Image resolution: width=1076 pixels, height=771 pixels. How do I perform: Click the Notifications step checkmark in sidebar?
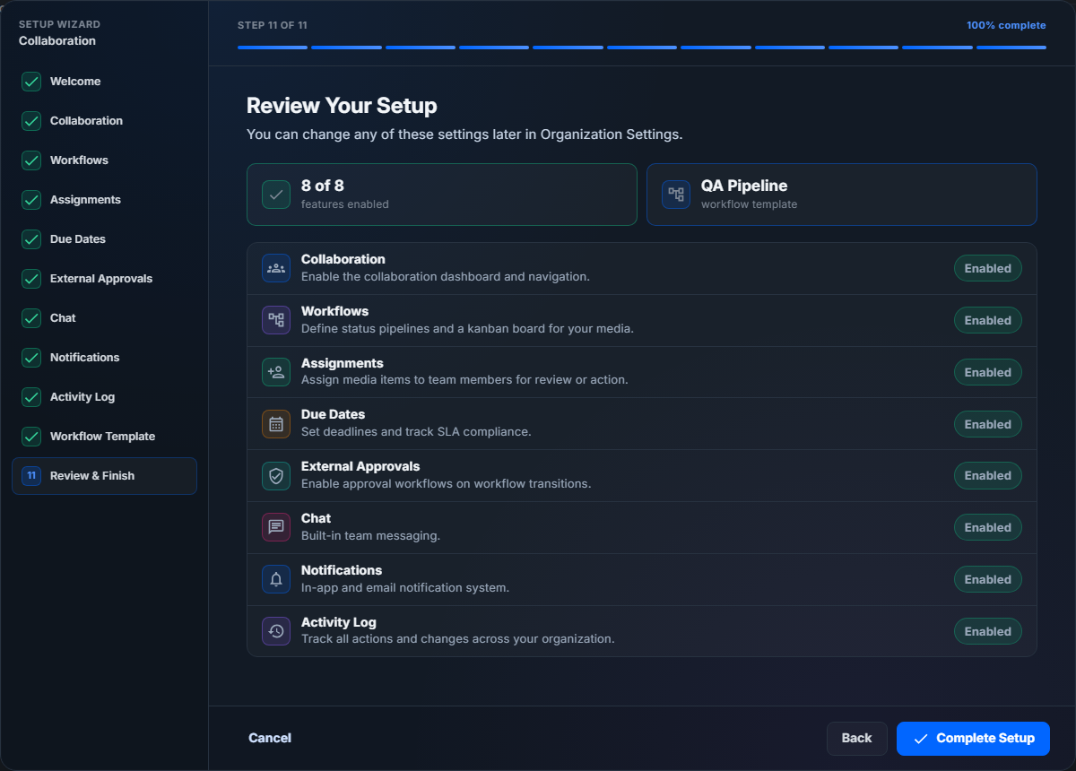click(x=31, y=358)
